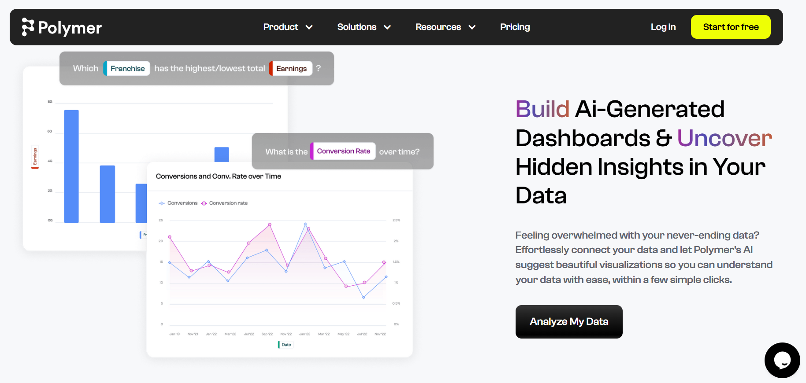Open the chat bubble widget
806x383 pixels.
[x=782, y=360]
